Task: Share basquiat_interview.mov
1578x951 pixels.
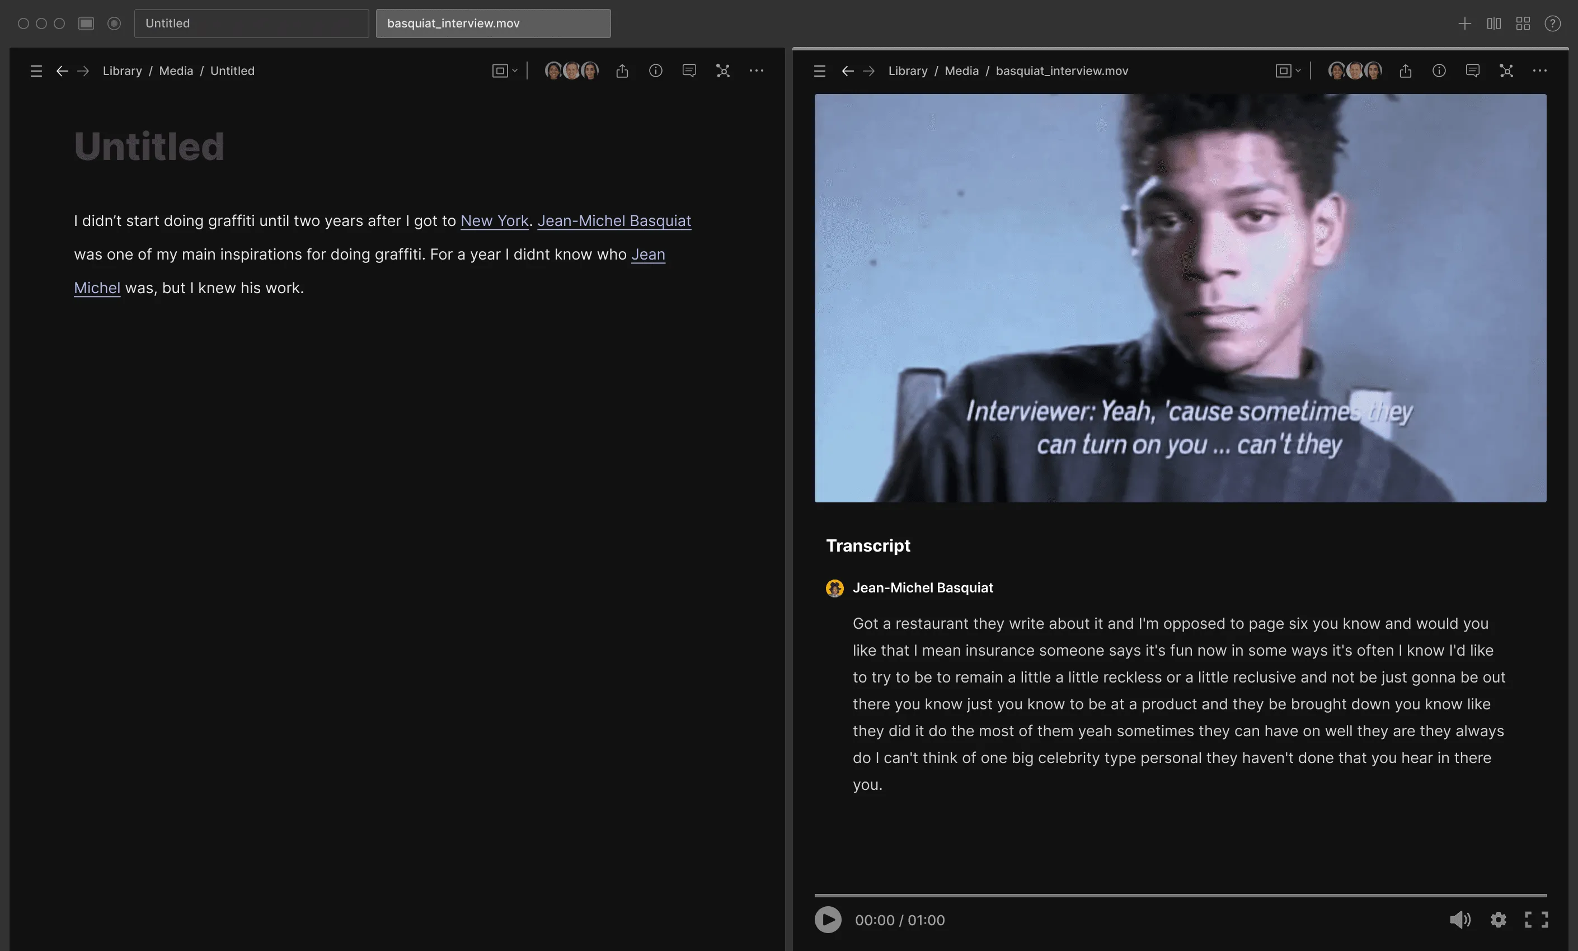Action: [1405, 70]
